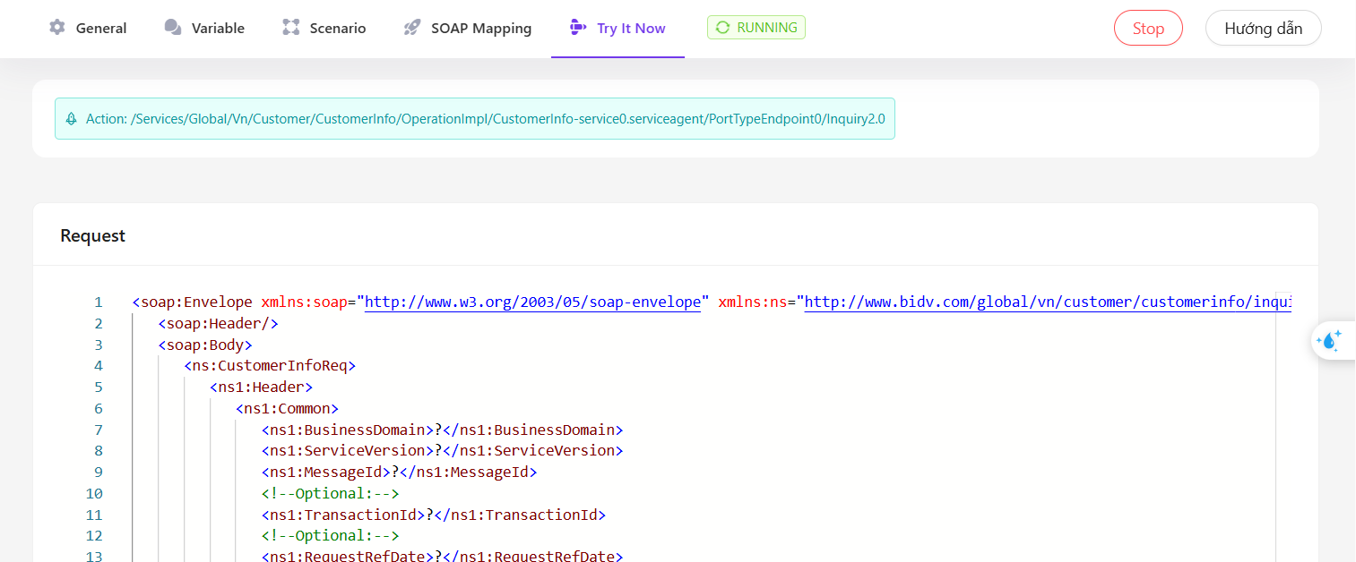Click the ns1:MessageId line

(400, 473)
